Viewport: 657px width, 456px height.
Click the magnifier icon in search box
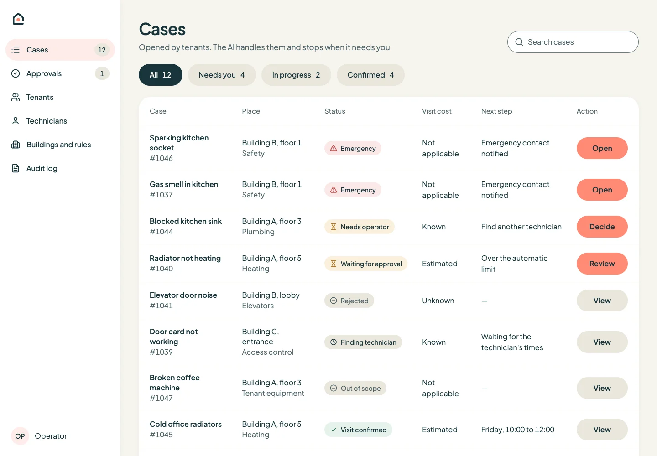click(519, 42)
